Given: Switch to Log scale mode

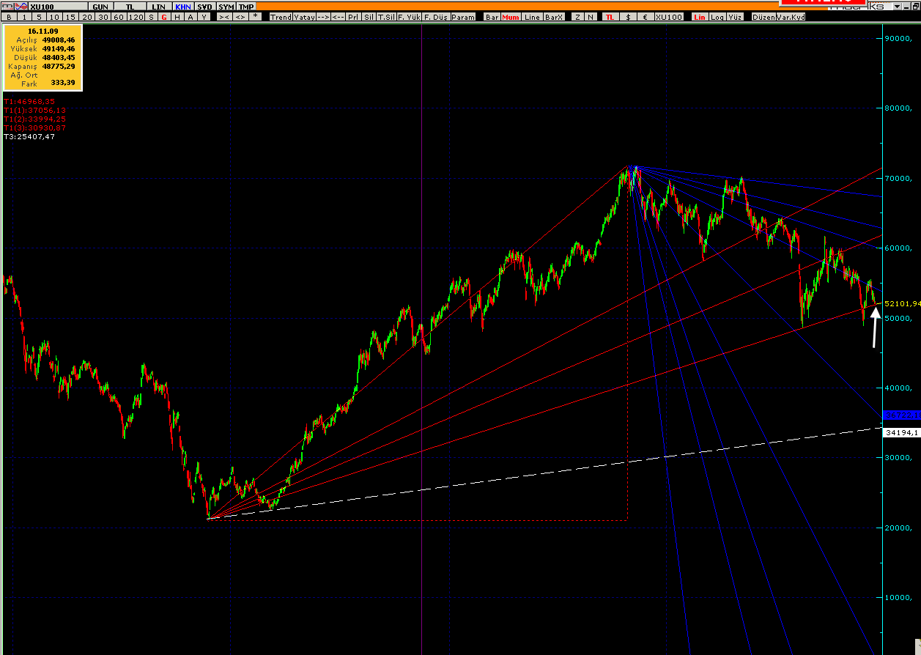Looking at the screenshot, I should (x=716, y=17).
